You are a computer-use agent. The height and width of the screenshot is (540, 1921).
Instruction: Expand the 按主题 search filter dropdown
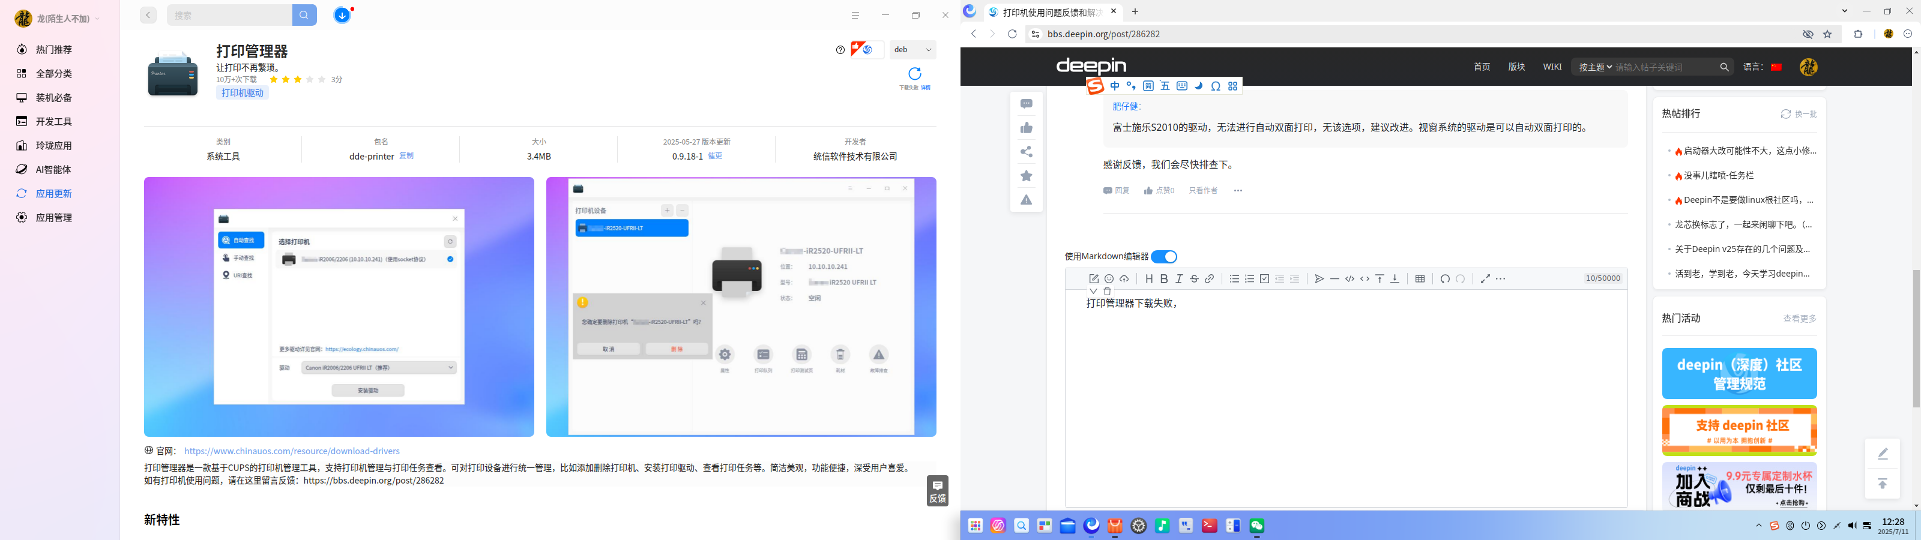tap(1595, 67)
